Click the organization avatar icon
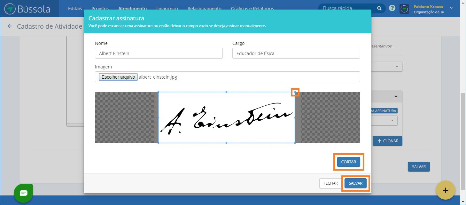Screen dimensions: 466x205 pyautogui.click(x=404, y=9)
